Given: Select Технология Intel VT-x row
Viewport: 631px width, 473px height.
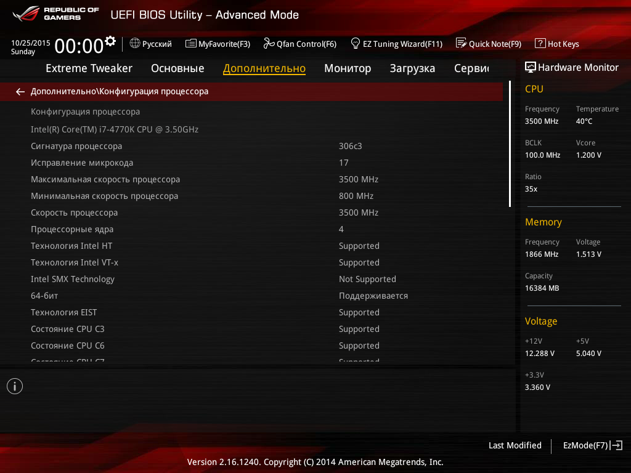Looking at the screenshot, I should pos(251,262).
